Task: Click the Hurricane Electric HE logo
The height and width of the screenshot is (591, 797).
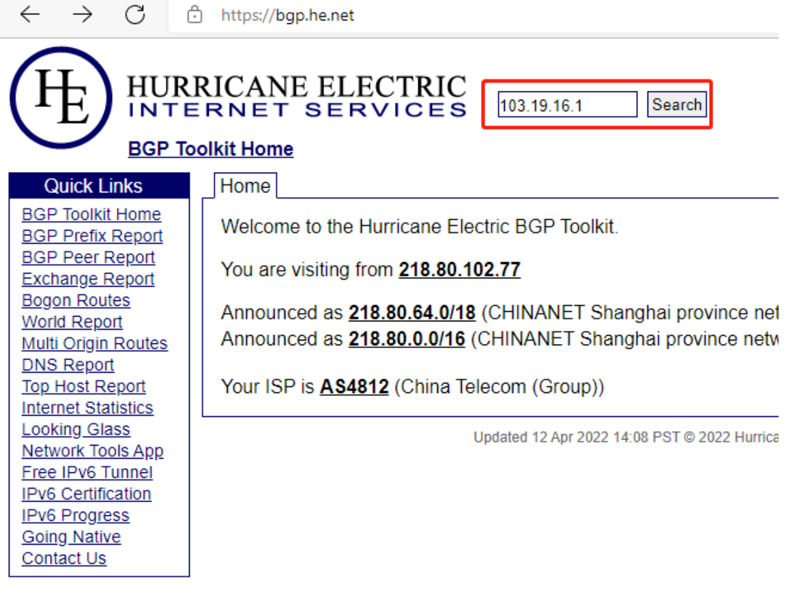Action: pos(61,98)
